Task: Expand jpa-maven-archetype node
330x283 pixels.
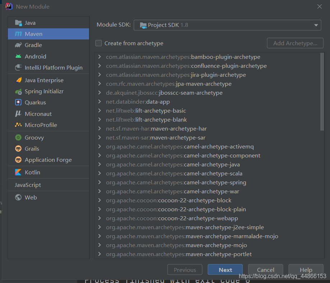Action: click(x=99, y=84)
